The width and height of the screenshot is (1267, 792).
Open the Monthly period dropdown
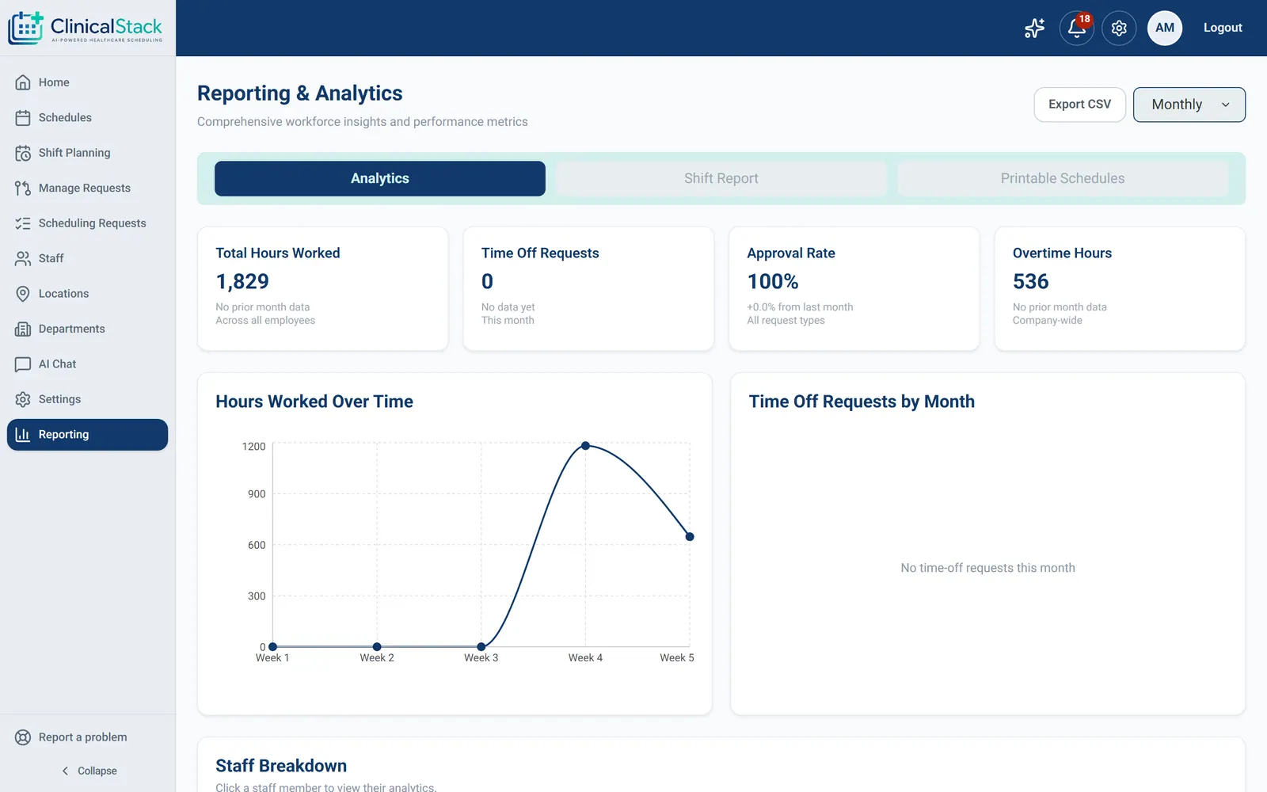pyautogui.click(x=1189, y=105)
